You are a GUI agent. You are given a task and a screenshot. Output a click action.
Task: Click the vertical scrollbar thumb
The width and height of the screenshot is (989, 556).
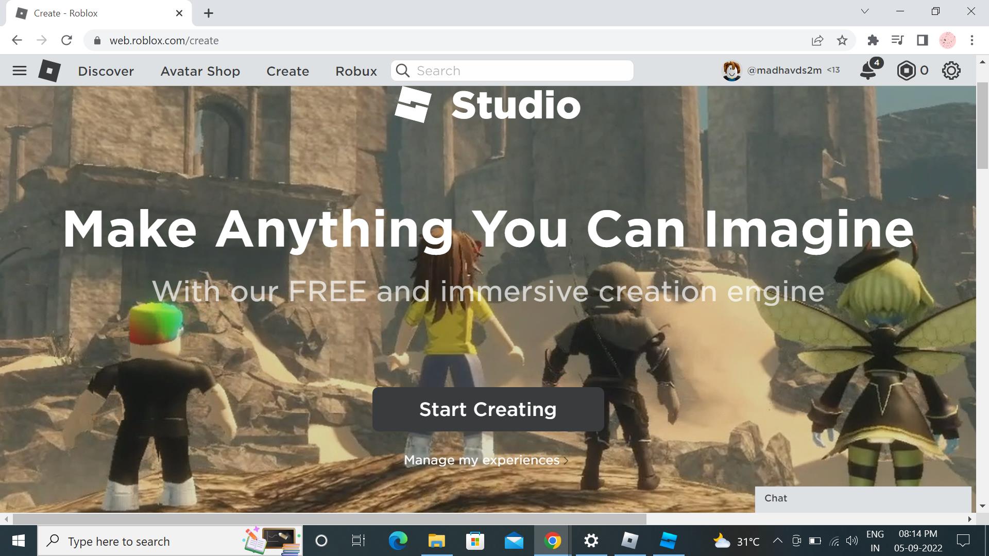point(983,126)
